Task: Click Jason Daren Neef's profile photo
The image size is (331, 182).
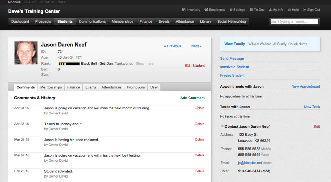Action: coord(26,53)
